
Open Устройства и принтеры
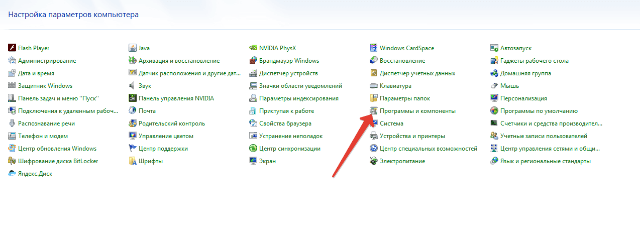(x=412, y=136)
